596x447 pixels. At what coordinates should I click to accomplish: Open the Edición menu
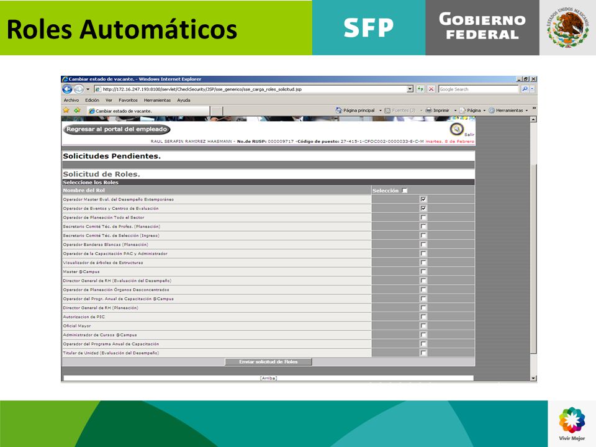[x=92, y=101]
